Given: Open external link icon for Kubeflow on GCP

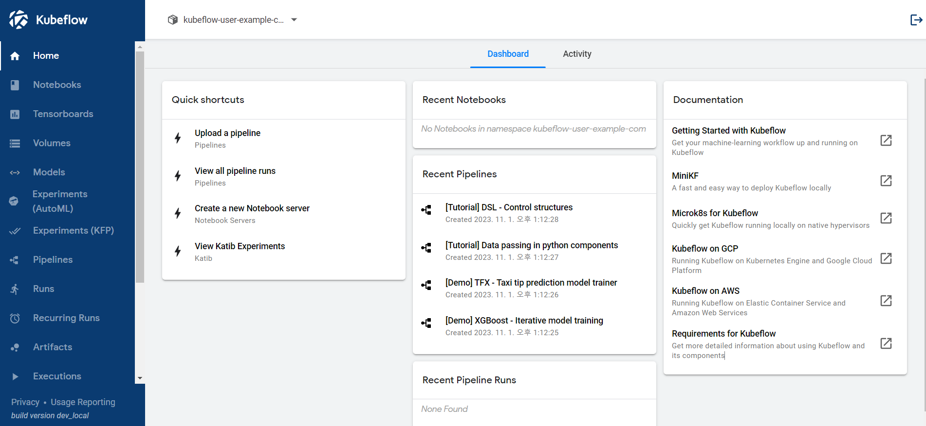Looking at the screenshot, I should tap(886, 258).
